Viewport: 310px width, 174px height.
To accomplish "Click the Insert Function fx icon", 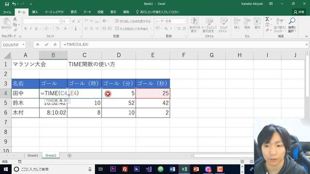I will [x=55, y=45].
